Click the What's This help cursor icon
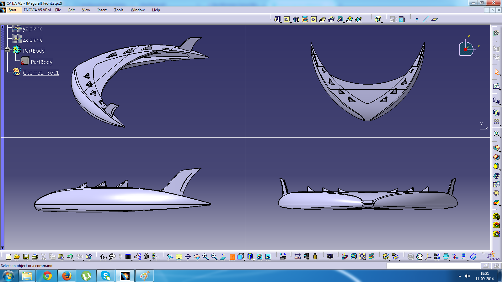 click(x=89, y=257)
